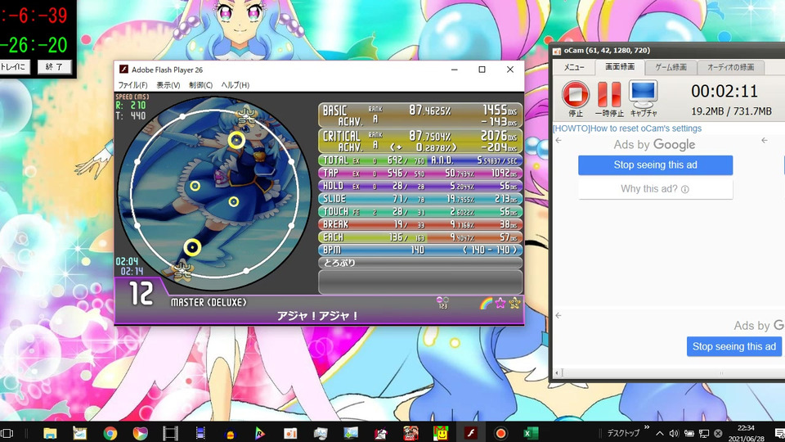The image size is (785, 442).
Task: Click the back arrow beside the lower ad
Action: (558, 315)
